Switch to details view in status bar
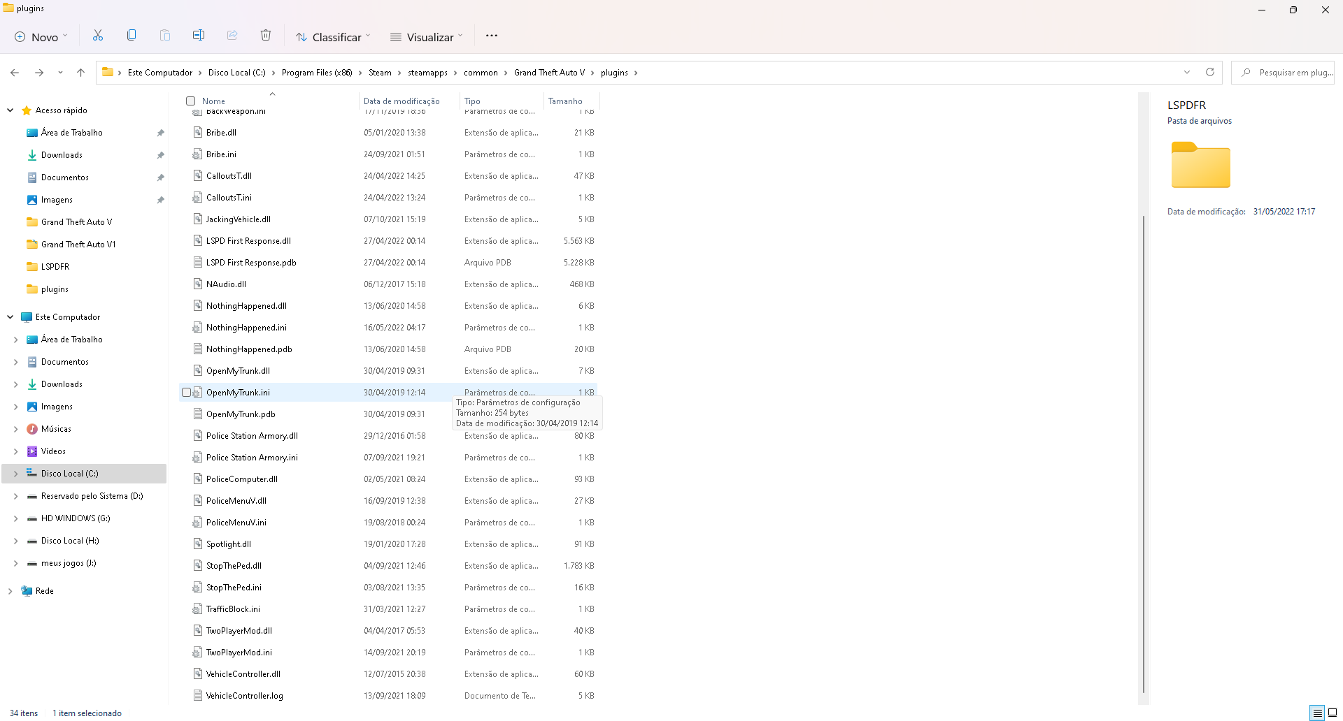The image size is (1343, 721). [x=1317, y=713]
